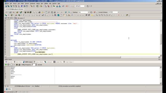Click the rec_employees employees%ROWTYPE line
Screen dimensions: 166x93
point(28,45)
